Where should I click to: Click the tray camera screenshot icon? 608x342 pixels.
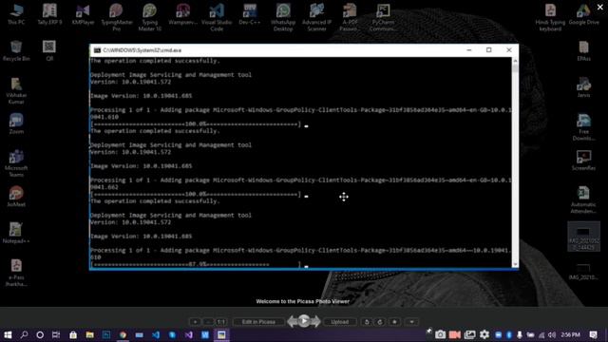pos(440,334)
